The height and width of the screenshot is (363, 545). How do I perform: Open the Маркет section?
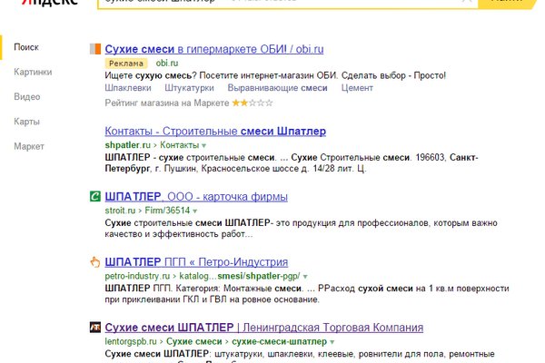pos(29,146)
